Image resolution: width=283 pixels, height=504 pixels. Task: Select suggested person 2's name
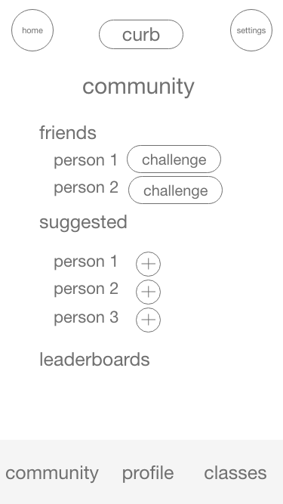point(86,289)
